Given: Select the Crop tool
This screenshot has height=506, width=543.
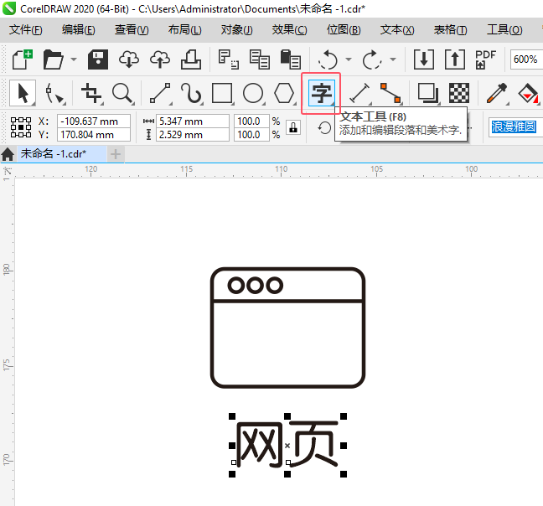Looking at the screenshot, I should tap(92, 93).
